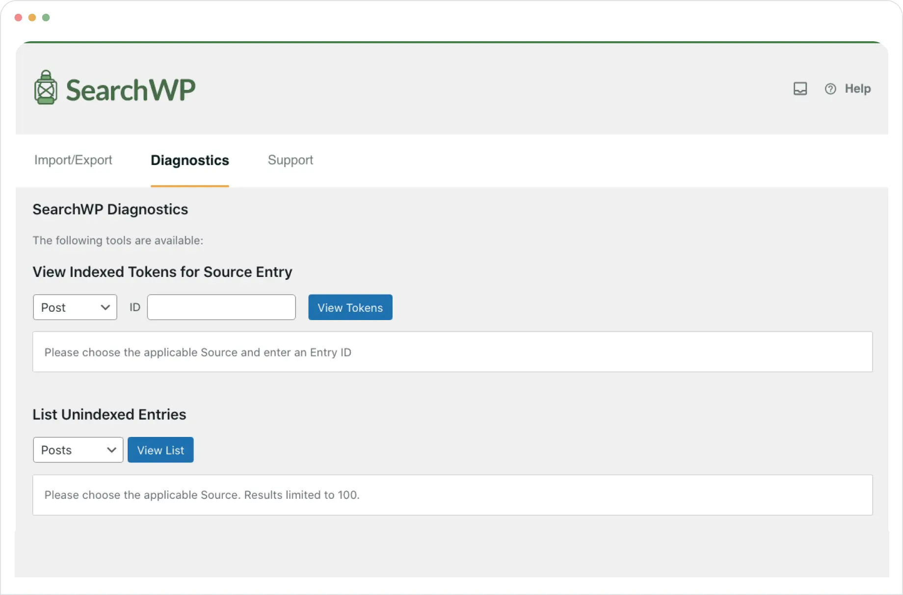Click the notice about results limited to 100
This screenshot has height=595, width=903.
coord(201,495)
